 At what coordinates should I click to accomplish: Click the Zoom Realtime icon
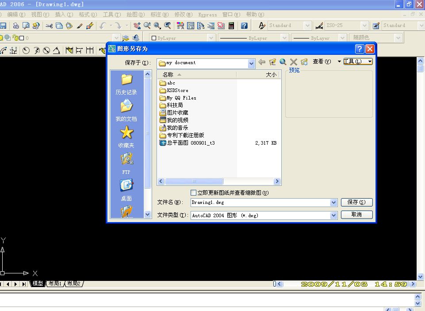(147, 26)
